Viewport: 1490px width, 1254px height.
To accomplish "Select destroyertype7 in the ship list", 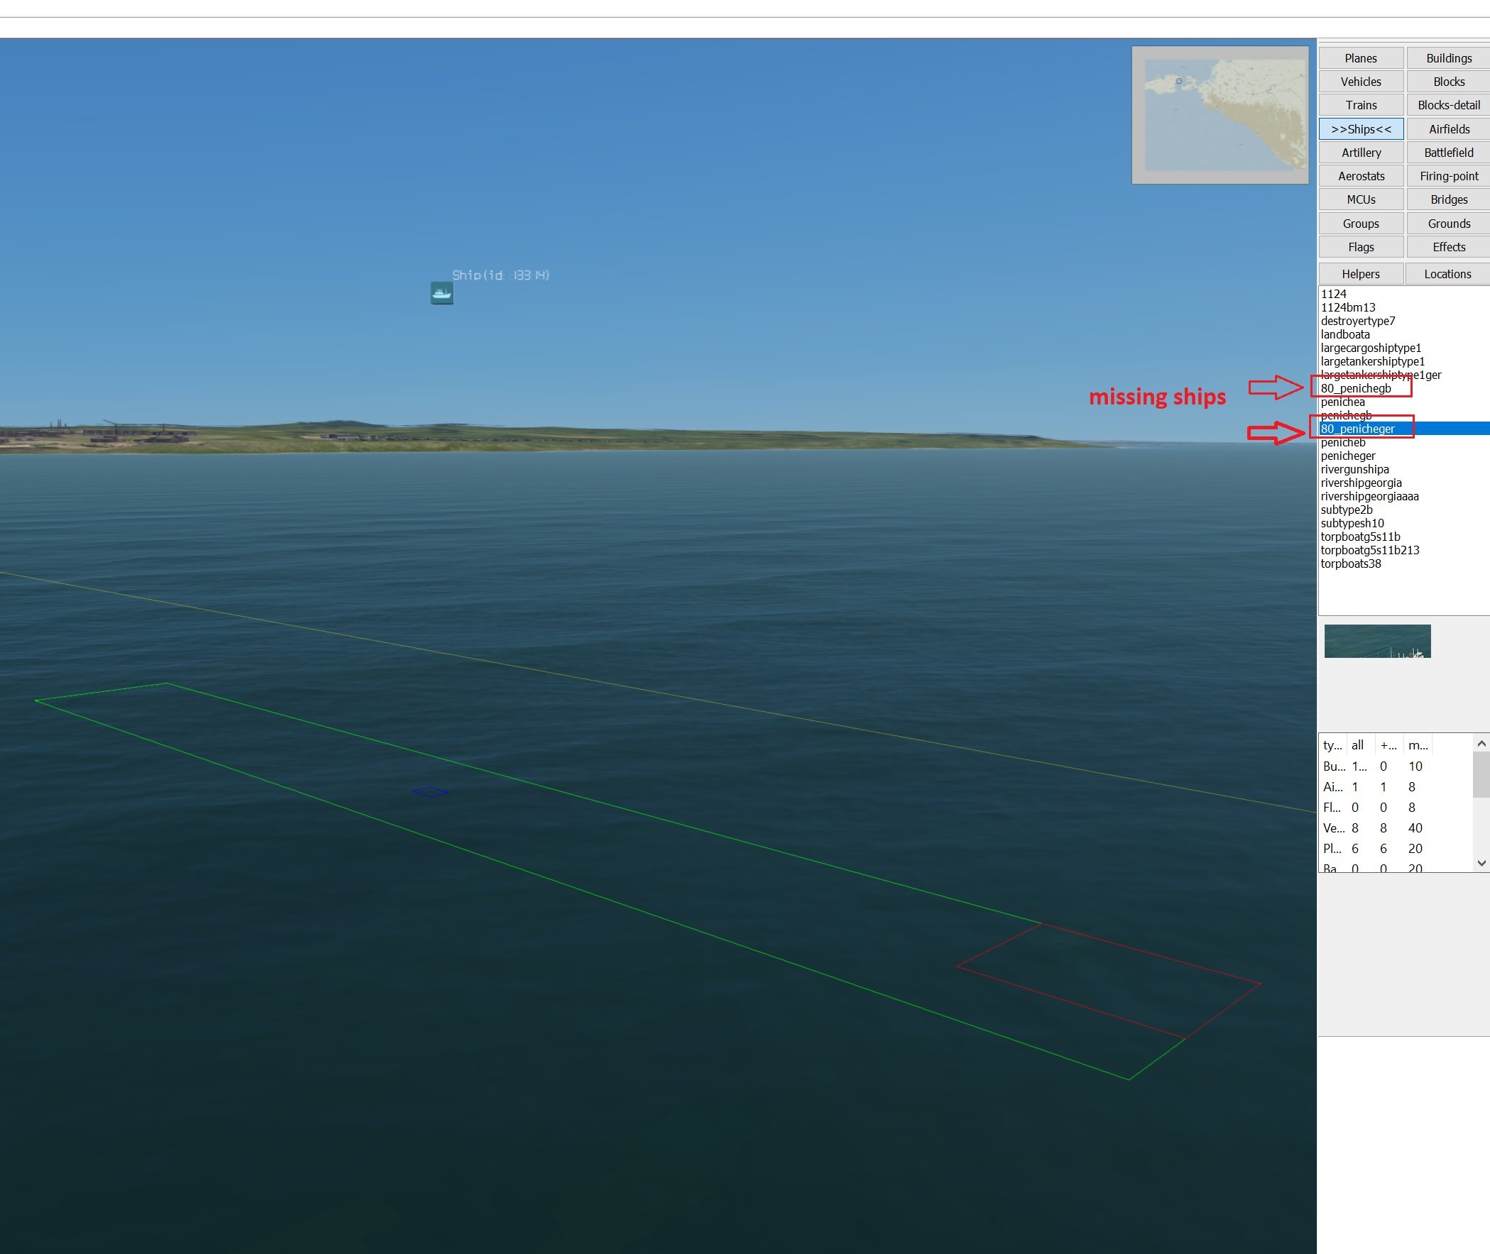I will (1358, 321).
